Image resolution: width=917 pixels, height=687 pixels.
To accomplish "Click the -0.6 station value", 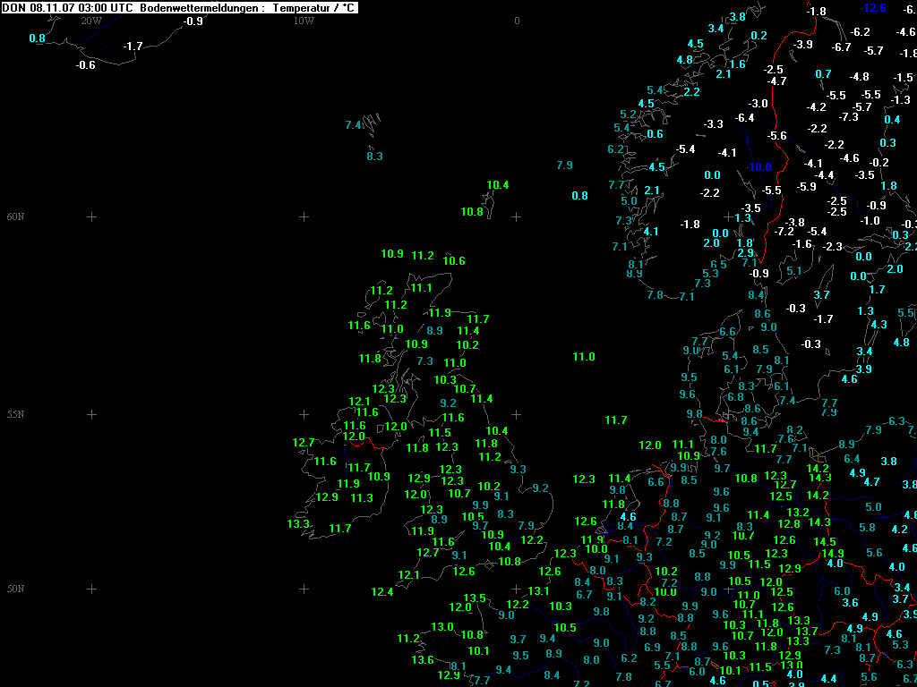I will pos(86,64).
